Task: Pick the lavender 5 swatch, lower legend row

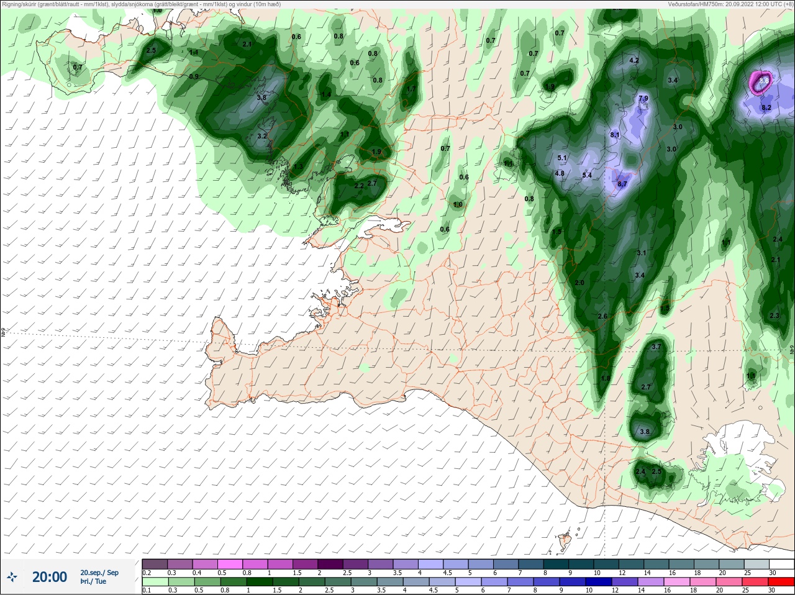Action: [x=467, y=581]
